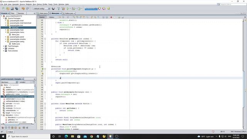Viewport: 247px width, 139px height.
Task: Run the project with green play icon
Action: click(x=68, y=8)
